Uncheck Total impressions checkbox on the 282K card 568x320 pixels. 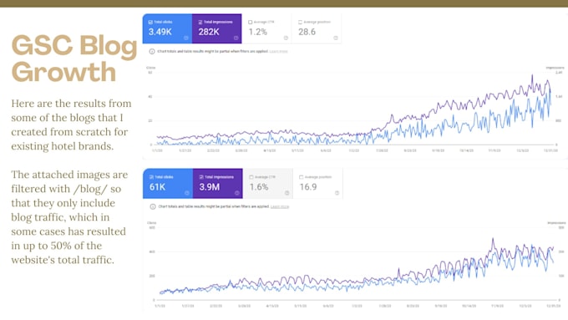pos(200,22)
